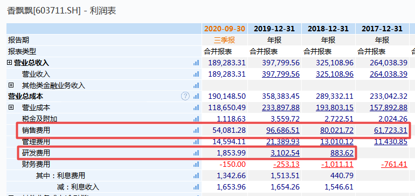Screen dimensions: 415x196
Task: Click 2020-09-30 研发费用 value 1,853.99
Action: [231, 153]
